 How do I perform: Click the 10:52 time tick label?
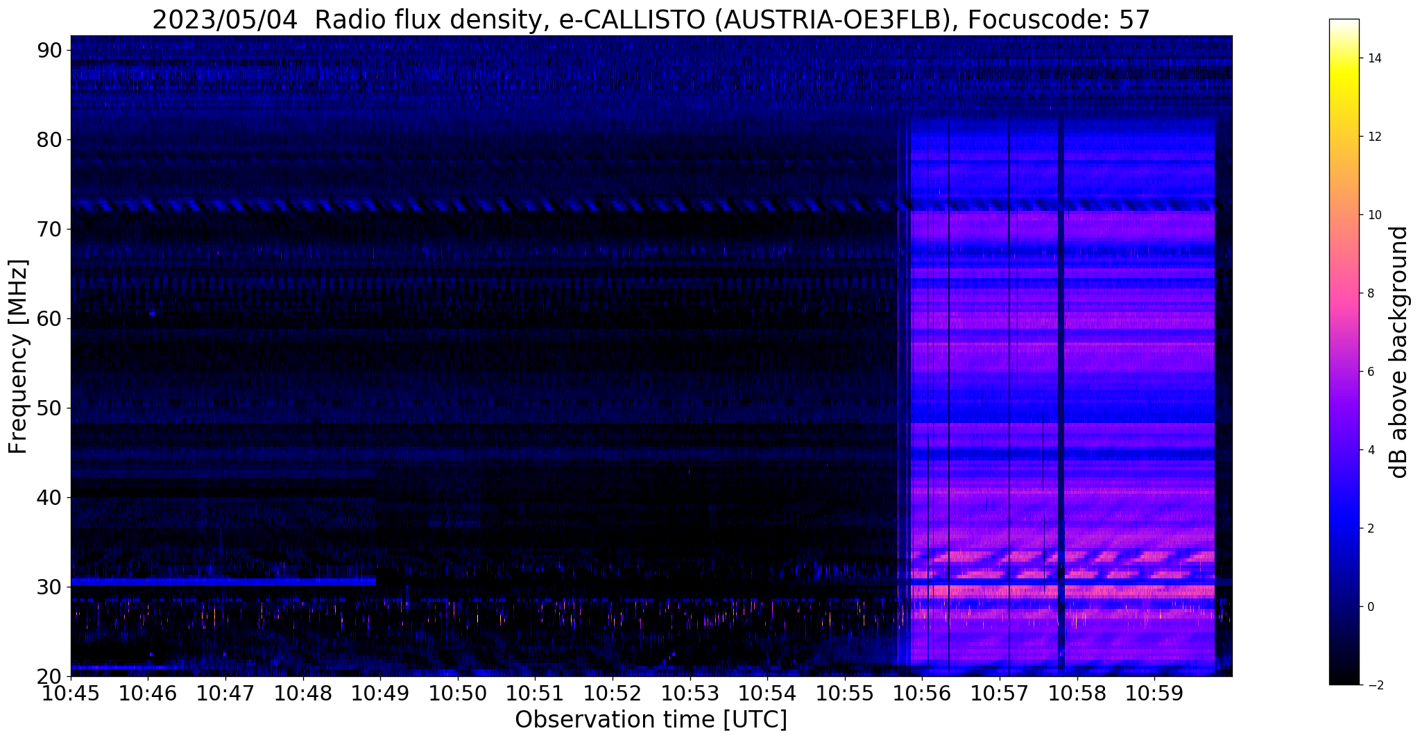coord(613,694)
